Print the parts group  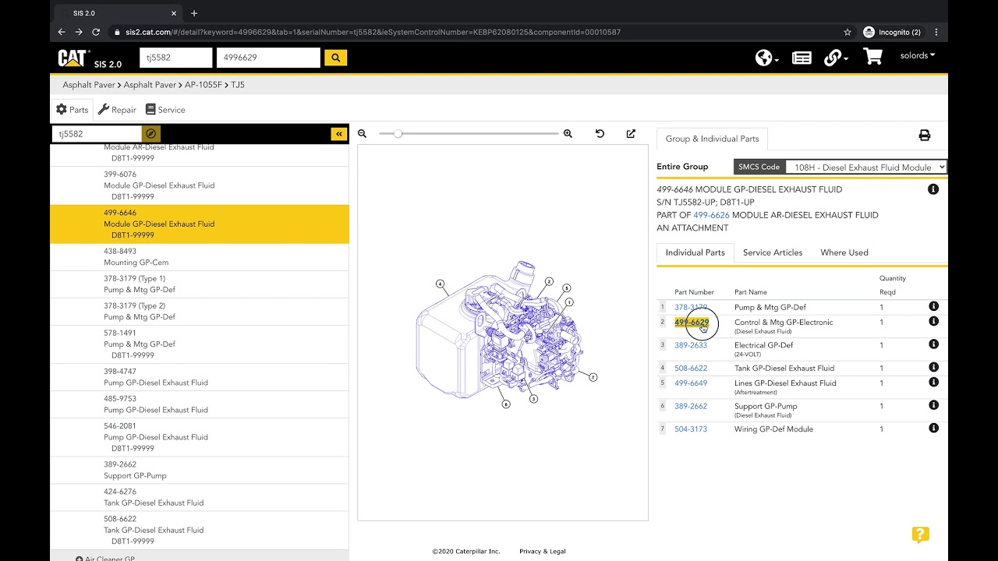(925, 136)
